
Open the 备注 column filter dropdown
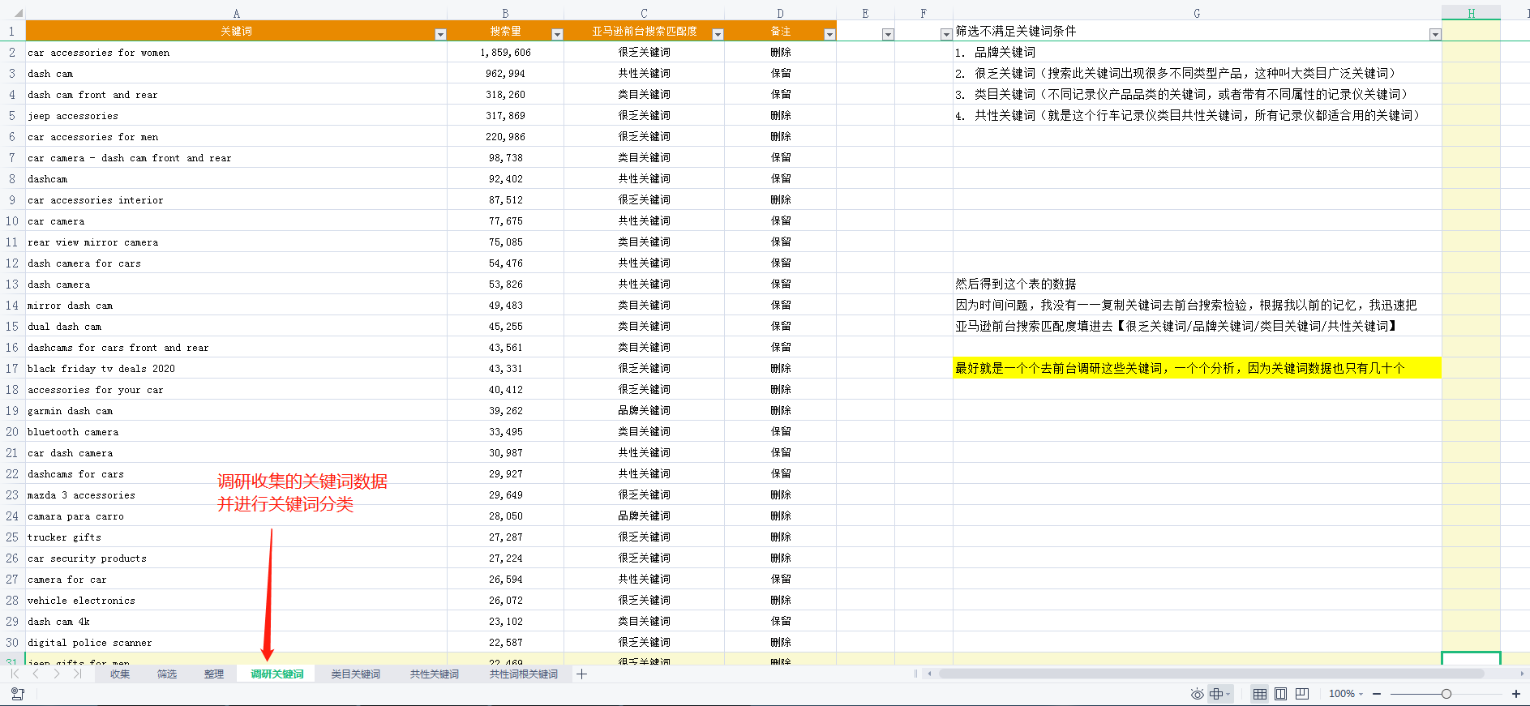[829, 34]
